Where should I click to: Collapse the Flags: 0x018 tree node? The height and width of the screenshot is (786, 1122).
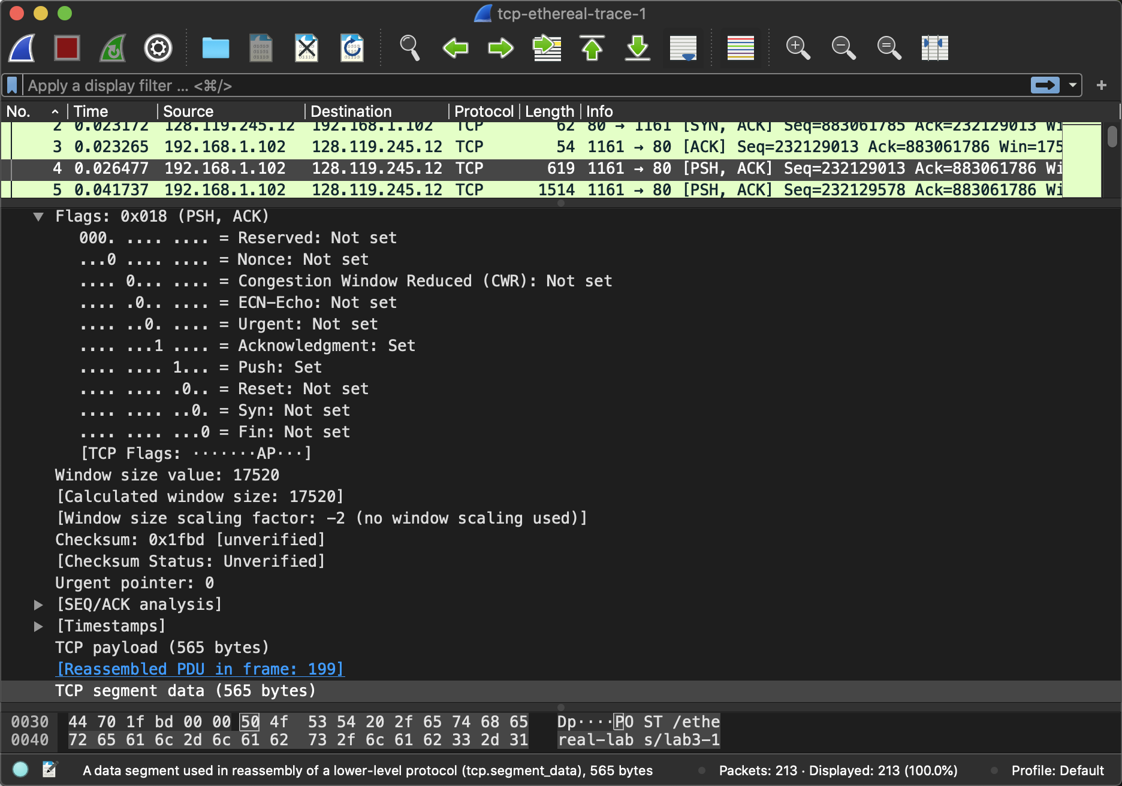click(38, 217)
